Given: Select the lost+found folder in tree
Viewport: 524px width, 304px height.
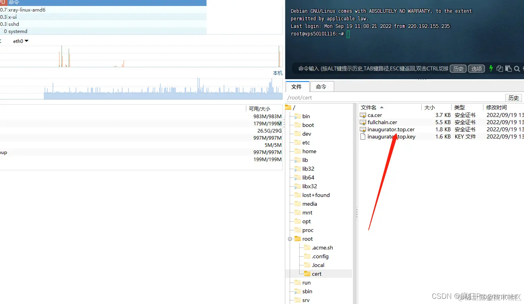Looking at the screenshot, I should tap(316, 195).
